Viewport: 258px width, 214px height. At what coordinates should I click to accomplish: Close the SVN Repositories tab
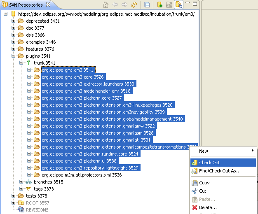point(48,5)
